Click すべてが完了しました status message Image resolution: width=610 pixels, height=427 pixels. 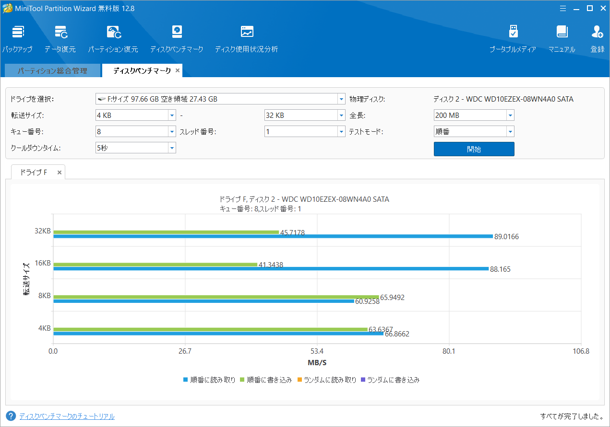point(572,416)
